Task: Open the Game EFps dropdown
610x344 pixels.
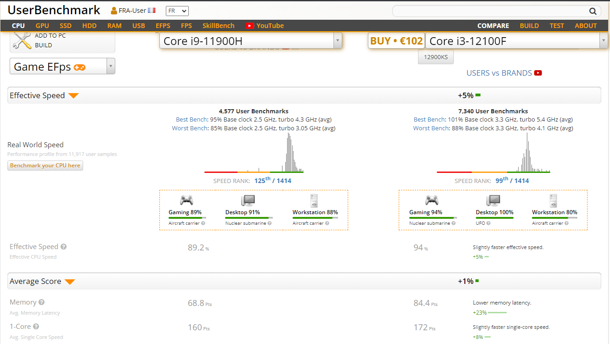Action: (62, 67)
